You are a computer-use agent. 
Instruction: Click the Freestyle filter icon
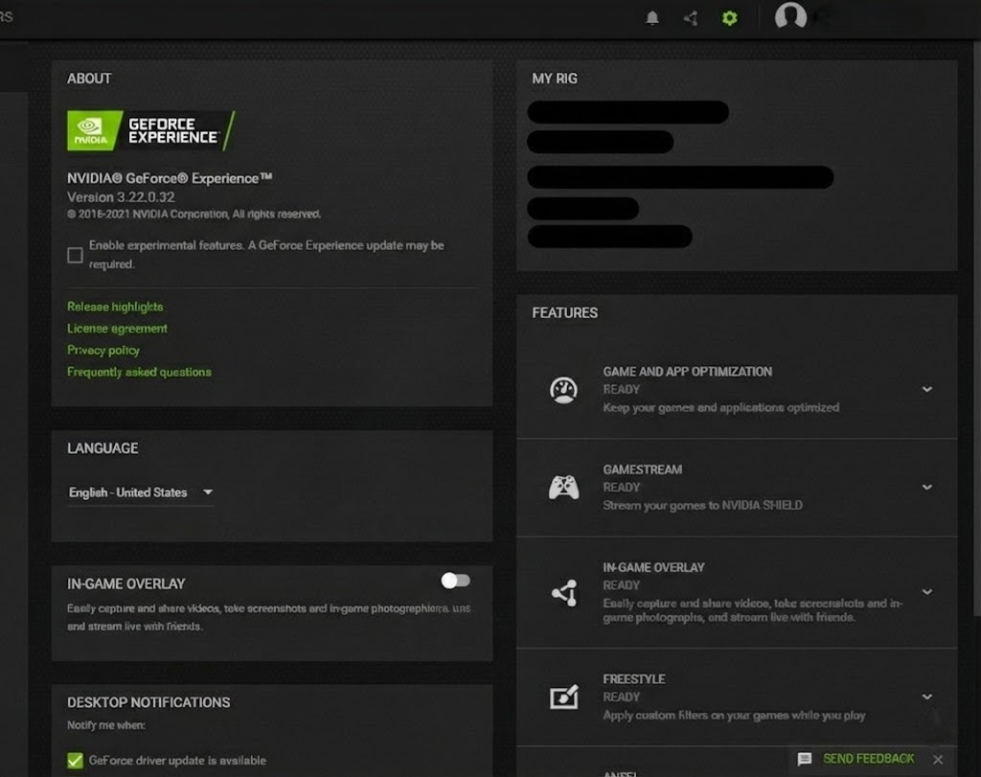(x=563, y=697)
